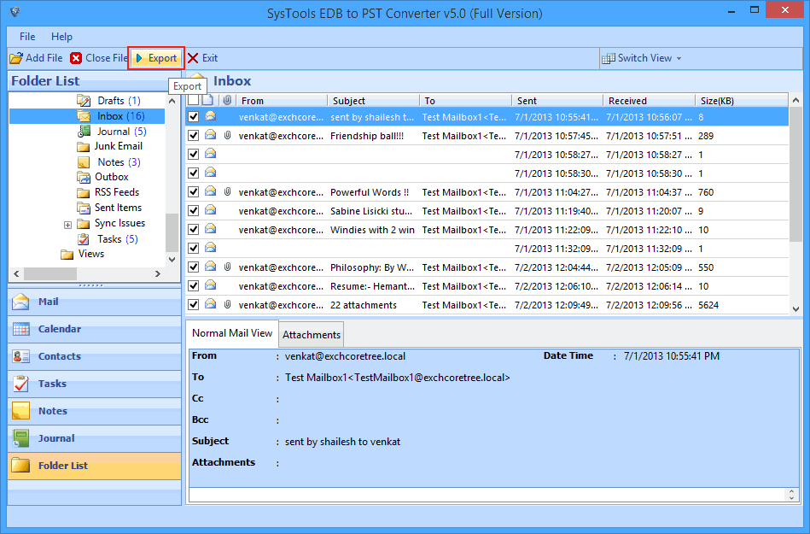Click the Switch View grid icon
This screenshot has width=810, height=534.
[x=608, y=58]
